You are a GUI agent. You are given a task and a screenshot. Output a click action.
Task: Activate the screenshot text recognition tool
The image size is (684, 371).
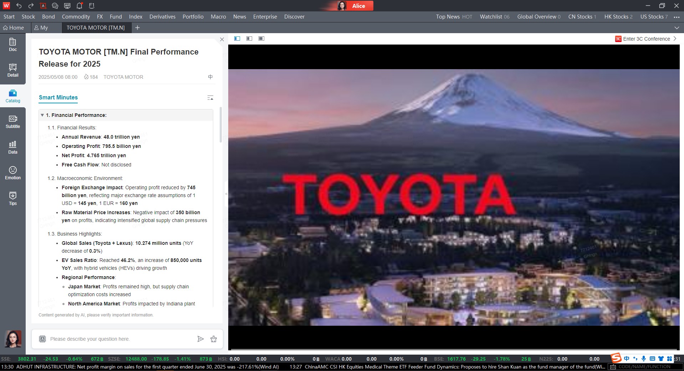click(43, 6)
